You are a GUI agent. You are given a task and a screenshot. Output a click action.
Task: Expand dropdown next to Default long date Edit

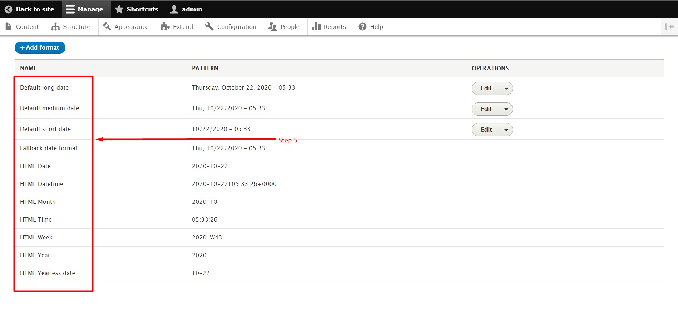506,89
